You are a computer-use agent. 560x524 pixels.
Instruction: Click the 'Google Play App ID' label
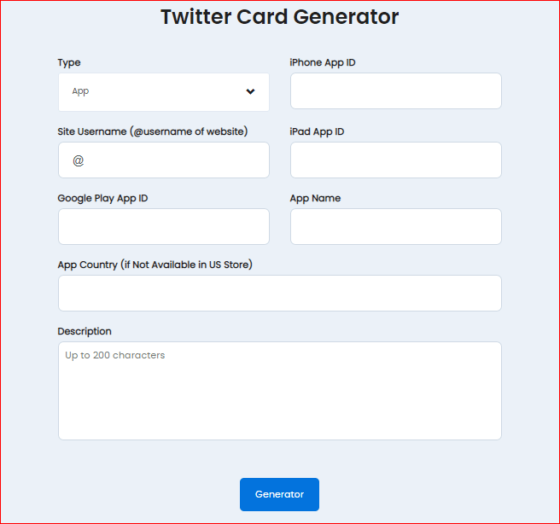click(x=102, y=199)
